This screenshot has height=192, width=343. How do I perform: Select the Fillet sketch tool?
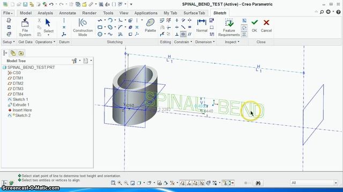tap(120, 20)
